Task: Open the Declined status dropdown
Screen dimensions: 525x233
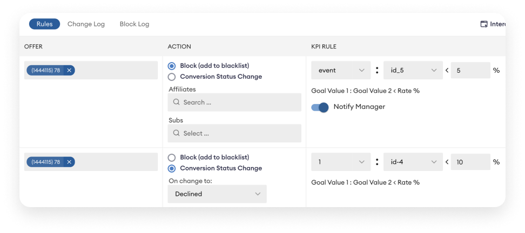Action: pos(217,194)
